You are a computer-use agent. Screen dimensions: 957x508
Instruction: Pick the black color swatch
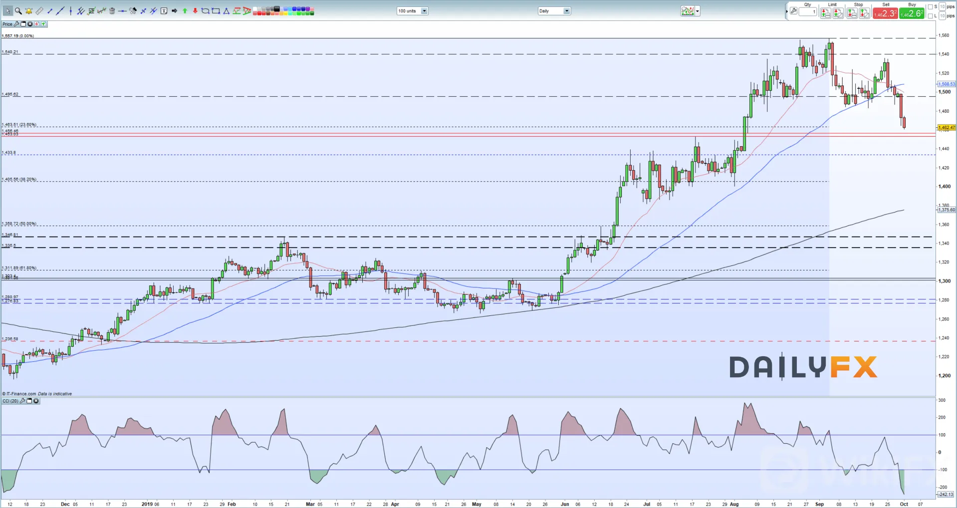[x=276, y=8]
